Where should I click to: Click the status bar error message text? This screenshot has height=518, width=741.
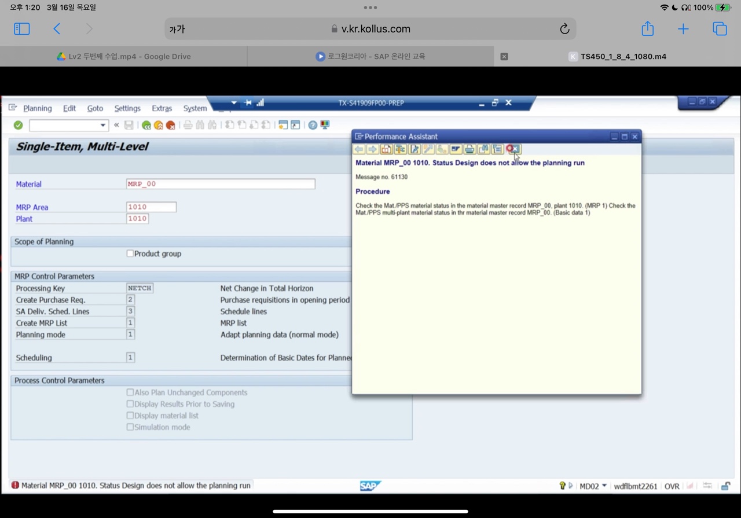[x=136, y=486]
